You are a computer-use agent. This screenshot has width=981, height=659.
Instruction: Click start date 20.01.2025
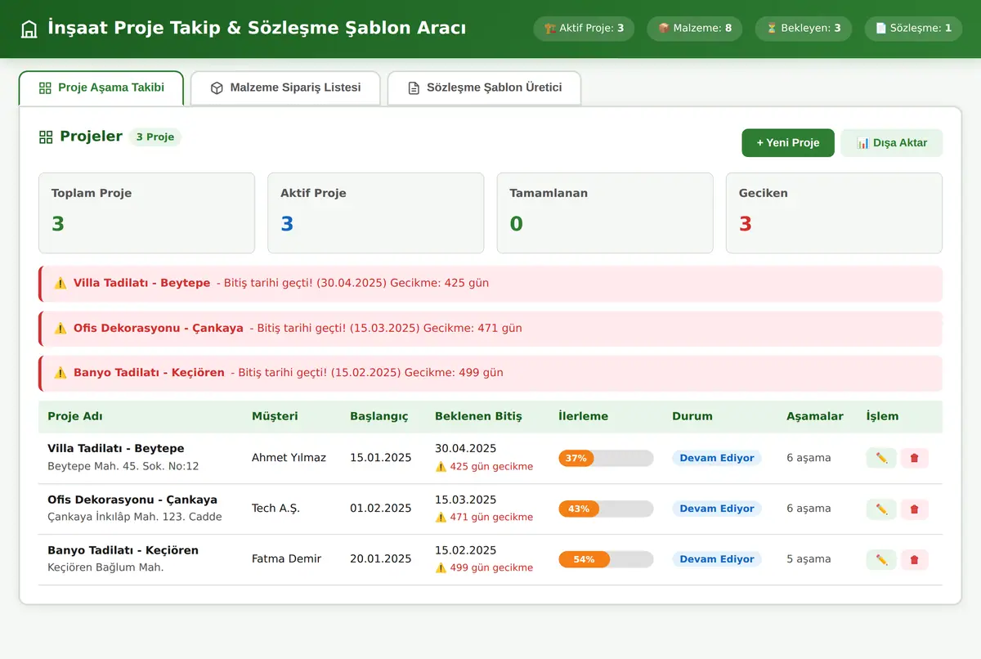(381, 559)
